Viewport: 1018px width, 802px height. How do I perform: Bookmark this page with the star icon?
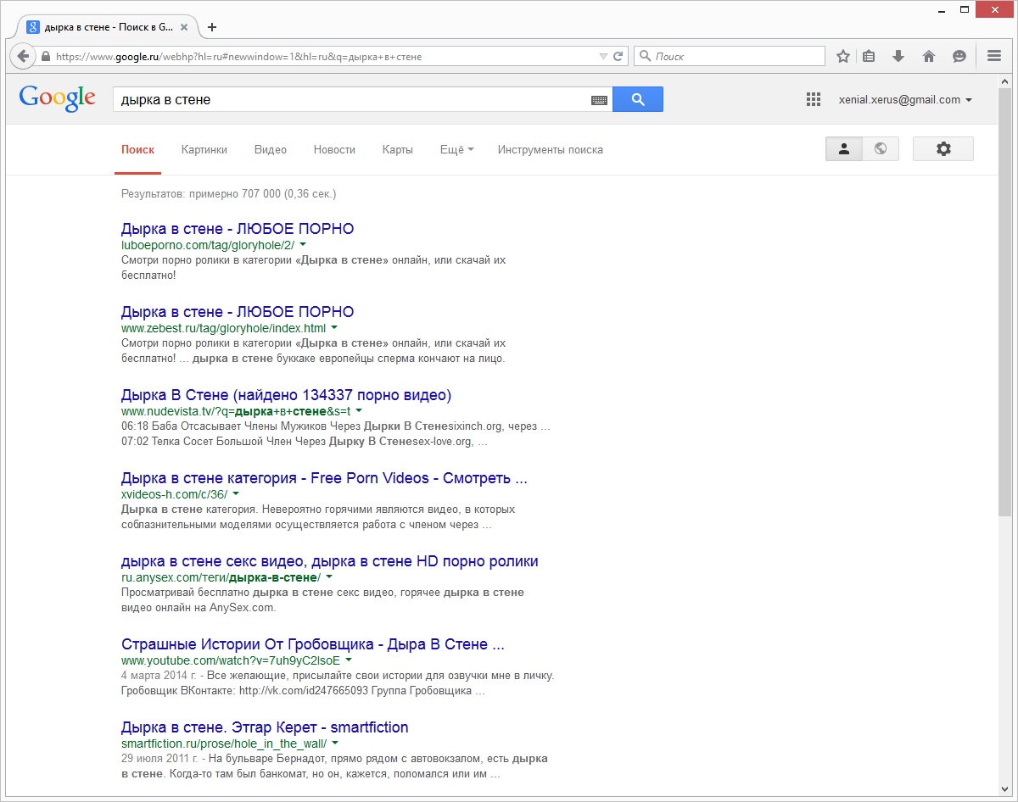point(843,56)
